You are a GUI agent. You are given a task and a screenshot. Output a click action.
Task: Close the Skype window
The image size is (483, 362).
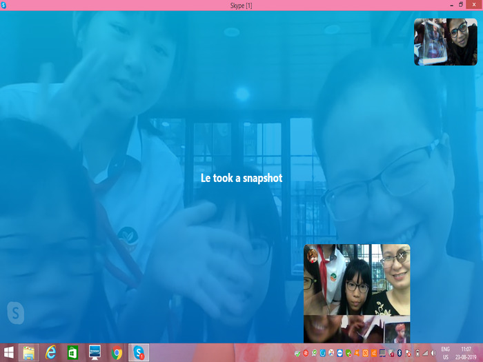tap(475, 5)
